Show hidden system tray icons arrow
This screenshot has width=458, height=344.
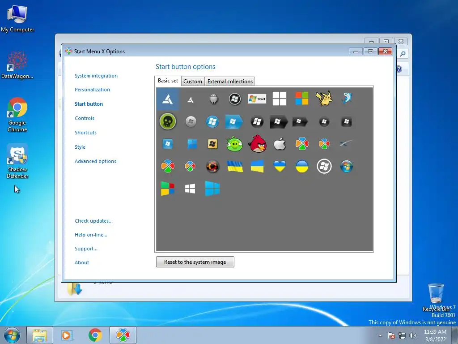tap(380, 335)
